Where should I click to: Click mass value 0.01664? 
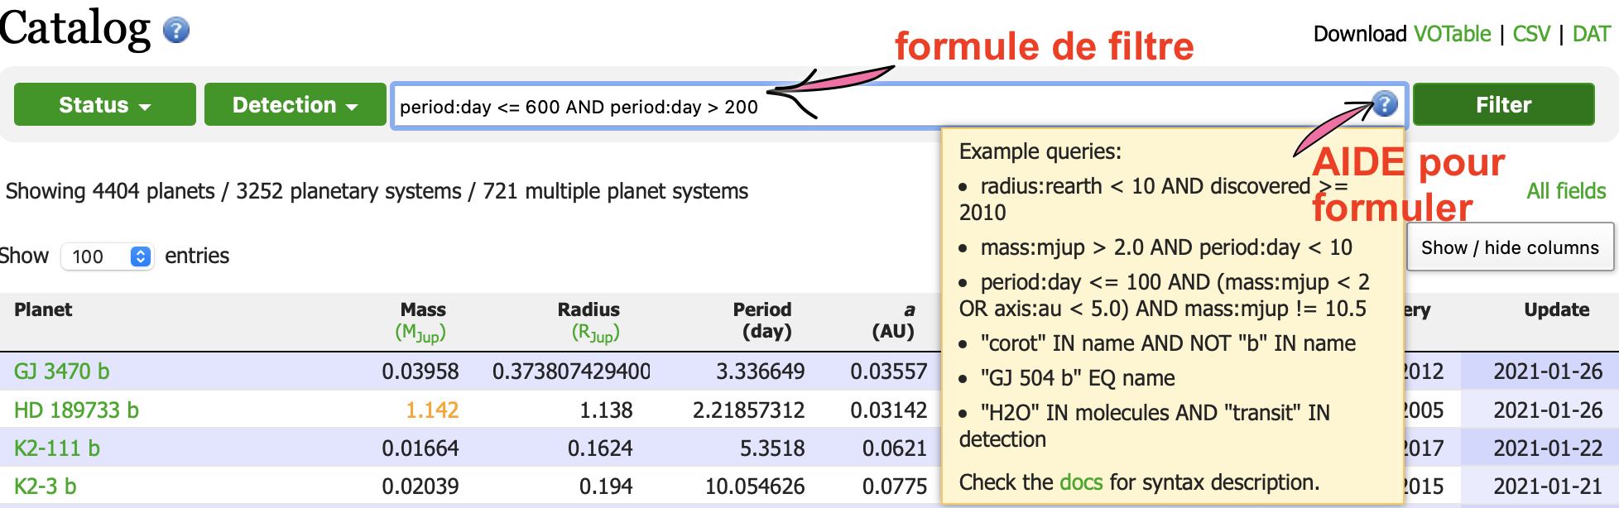pos(420,448)
